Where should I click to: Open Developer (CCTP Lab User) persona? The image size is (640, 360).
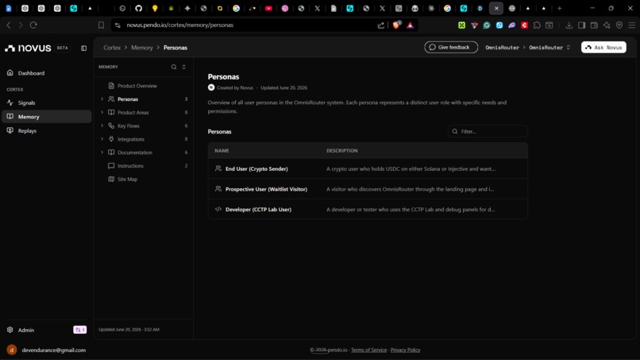[x=258, y=209]
